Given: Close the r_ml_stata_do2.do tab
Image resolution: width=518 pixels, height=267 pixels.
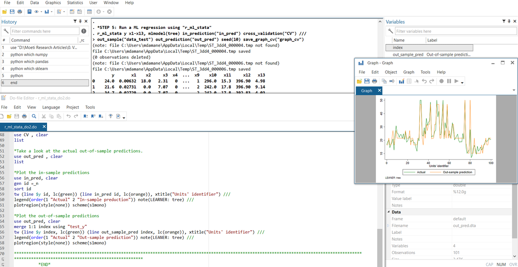Looking at the screenshot, I should tap(44, 127).
